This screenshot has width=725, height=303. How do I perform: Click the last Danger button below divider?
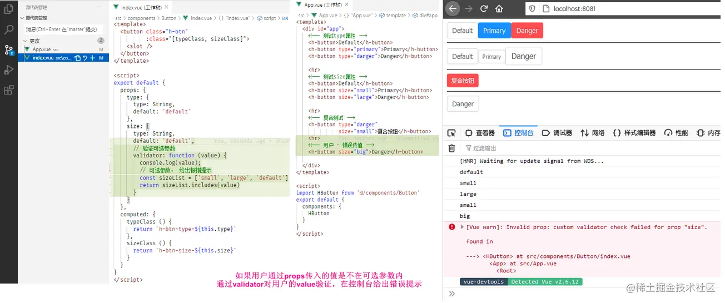click(x=463, y=104)
